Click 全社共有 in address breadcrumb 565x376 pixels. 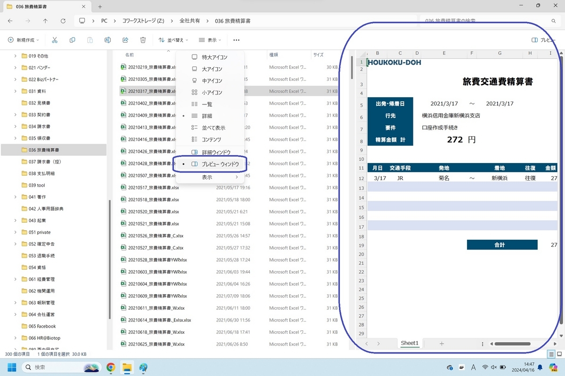coord(190,21)
